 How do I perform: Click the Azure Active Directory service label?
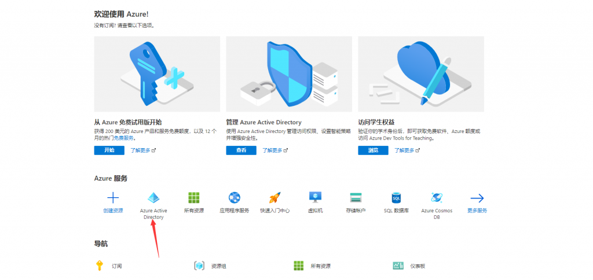pyautogui.click(x=153, y=214)
